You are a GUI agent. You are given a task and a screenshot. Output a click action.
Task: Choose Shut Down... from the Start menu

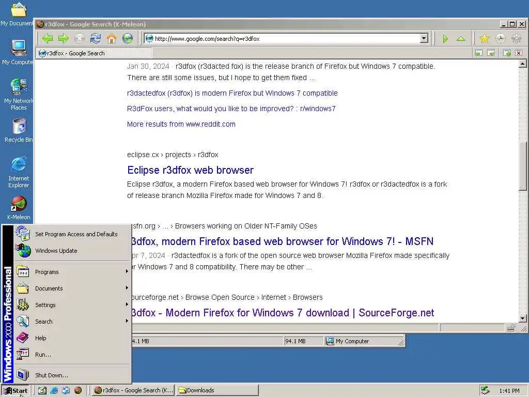72,375
